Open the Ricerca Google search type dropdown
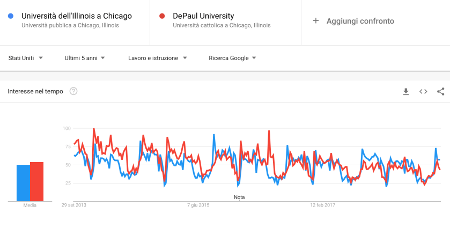Viewport: 450px width, 228px height. click(x=232, y=58)
